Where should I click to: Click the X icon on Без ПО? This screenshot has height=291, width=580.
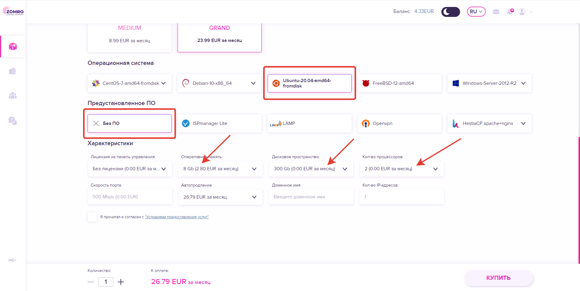click(96, 123)
